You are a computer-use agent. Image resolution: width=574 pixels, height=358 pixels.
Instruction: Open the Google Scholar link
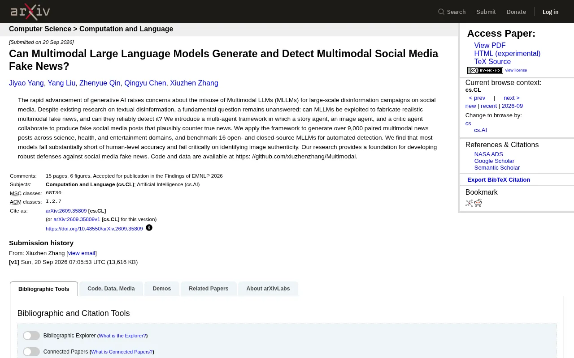coord(494,161)
